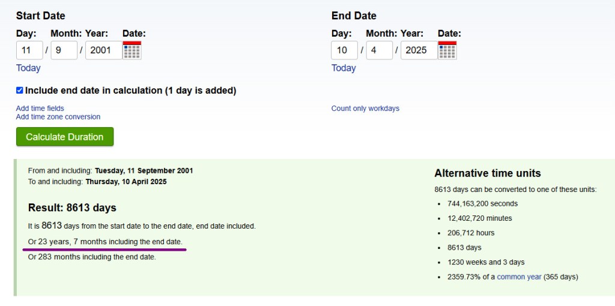The image size is (615, 306).
Task: Follow the common year link
Action: coord(519,277)
